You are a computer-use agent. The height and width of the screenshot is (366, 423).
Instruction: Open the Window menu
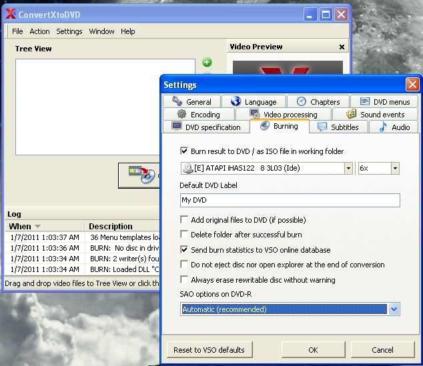(101, 31)
